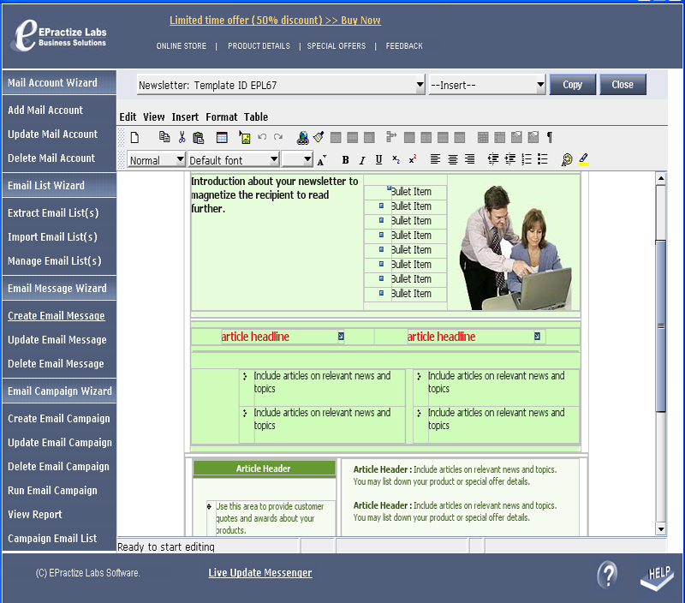Click the Copy button

[572, 84]
